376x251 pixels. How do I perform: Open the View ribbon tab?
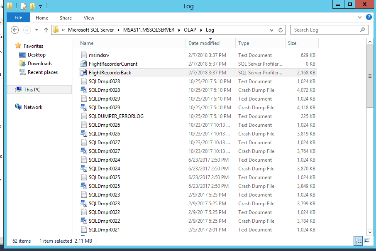pyautogui.click(x=89, y=18)
